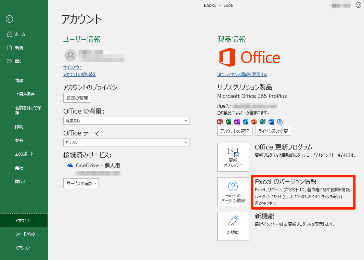
Task: Open the 新機能 megaphone icon
Action: tap(233, 226)
